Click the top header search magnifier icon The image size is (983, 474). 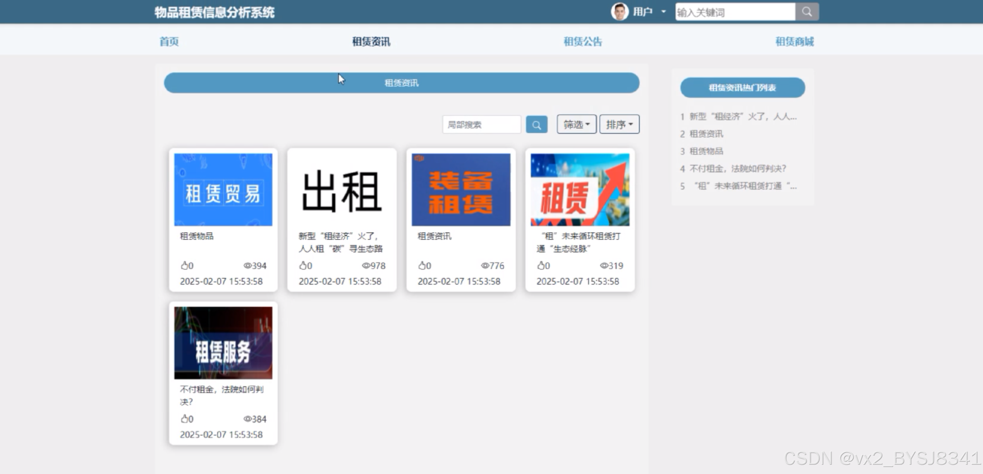coord(806,12)
